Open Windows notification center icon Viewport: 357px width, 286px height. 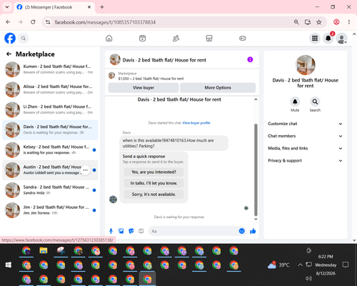[346, 265]
